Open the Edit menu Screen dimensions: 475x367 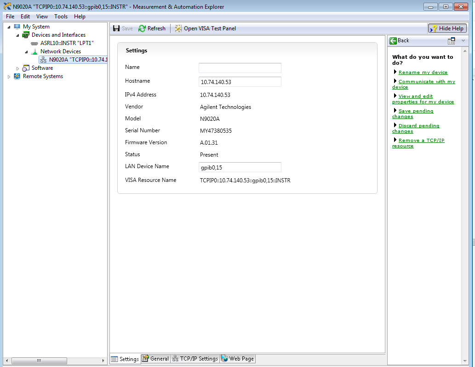[25, 17]
